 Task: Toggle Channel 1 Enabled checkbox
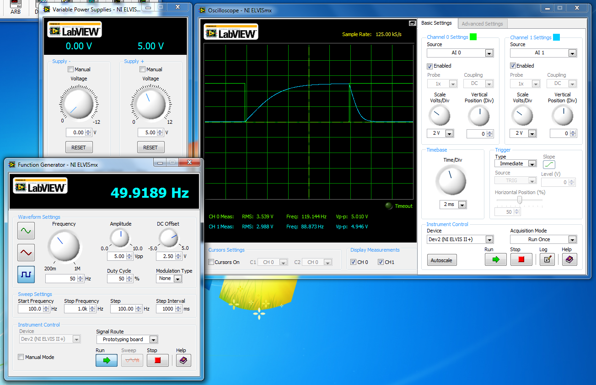point(513,66)
